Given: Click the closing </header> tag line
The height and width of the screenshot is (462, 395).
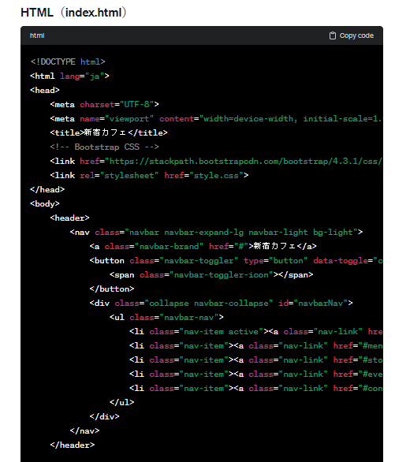Looking at the screenshot, I should (x=73, y=445).
